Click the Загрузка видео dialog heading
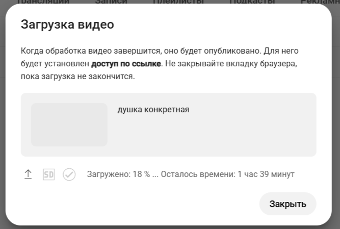 pyautogui.click(x=67, y=24)
